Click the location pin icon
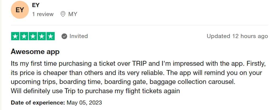This screenshot has height=110, width=272. click(63, 14)
